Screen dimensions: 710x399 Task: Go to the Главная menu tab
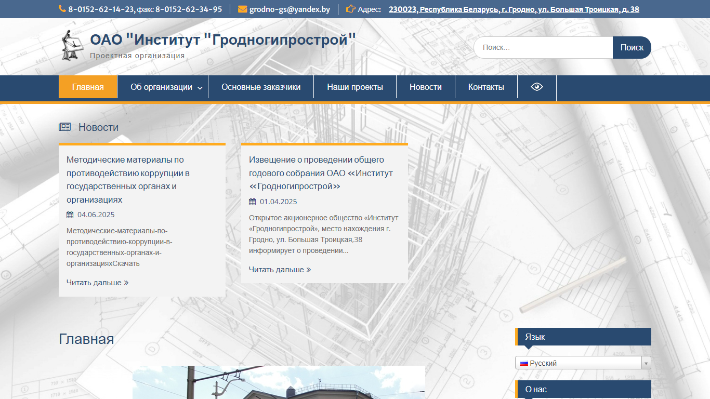(x=88, y=87)
